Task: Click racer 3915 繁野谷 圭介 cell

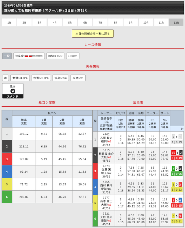Action: (x=106, y=156)
